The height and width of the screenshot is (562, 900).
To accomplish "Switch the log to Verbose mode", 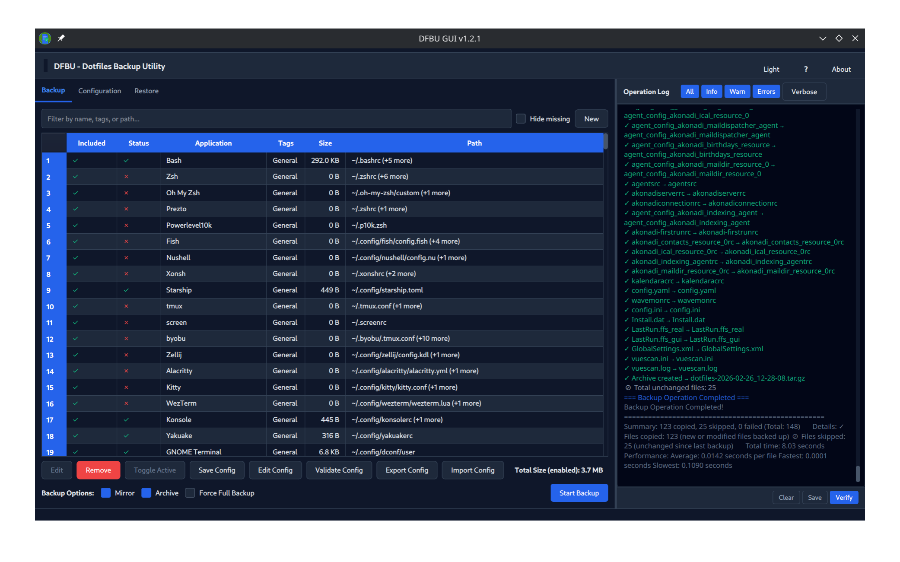I will pyautogui.click(x=804, y=91).
